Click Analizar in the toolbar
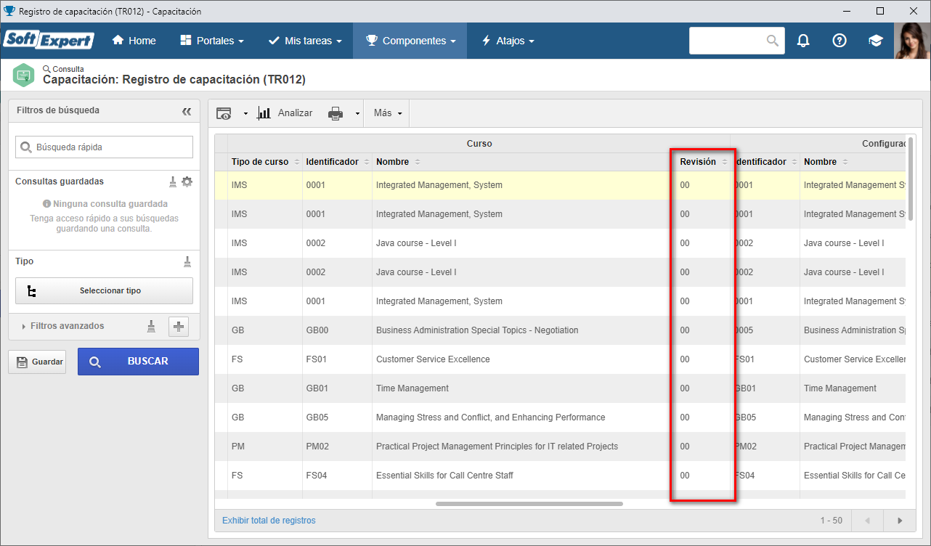The image size is (931, 546). 285,113
